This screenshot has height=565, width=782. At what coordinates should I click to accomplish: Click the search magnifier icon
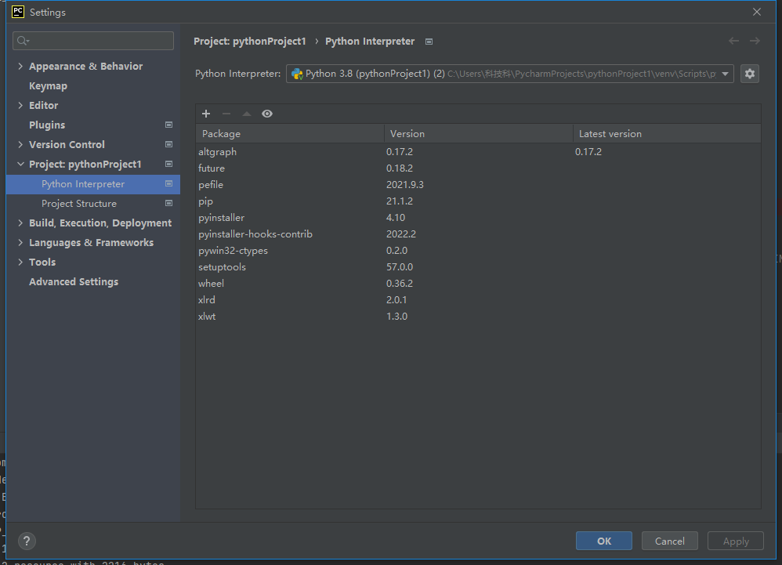(23, 41)
